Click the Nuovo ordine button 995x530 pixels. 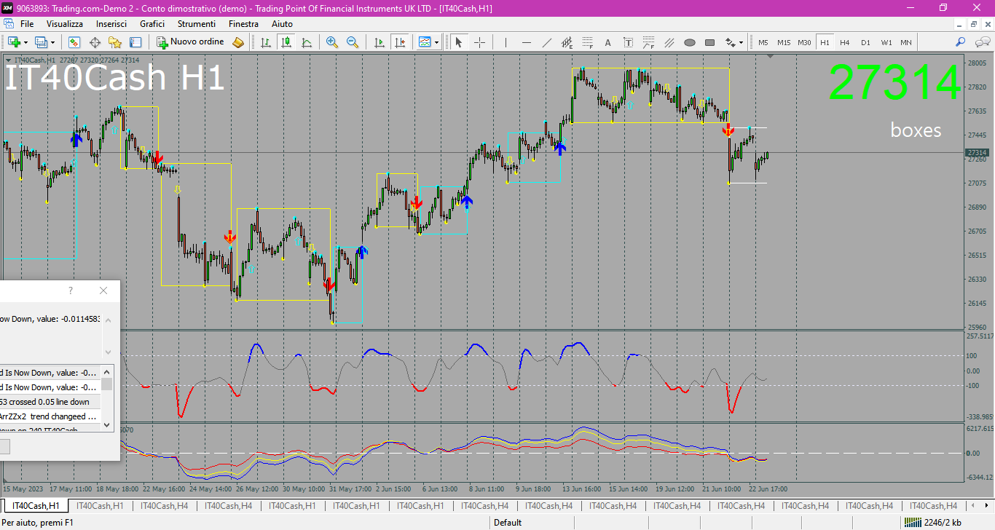191,42
